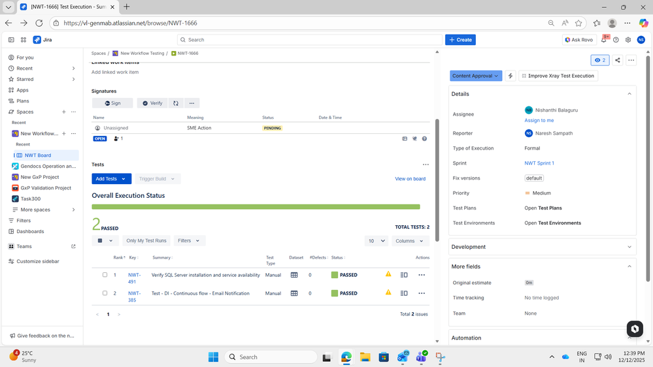653x367 pixels.
Task: Share this work item
Action: click(x=618, y=60)
